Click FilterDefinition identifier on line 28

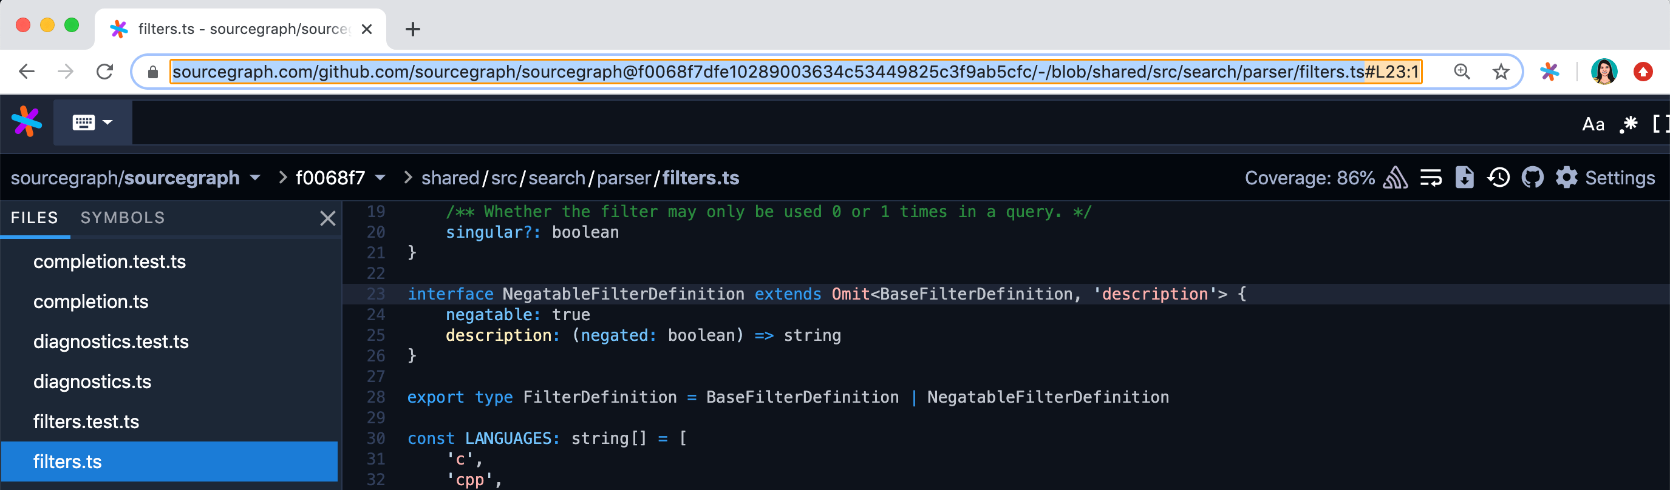click(x=599, y=397)
